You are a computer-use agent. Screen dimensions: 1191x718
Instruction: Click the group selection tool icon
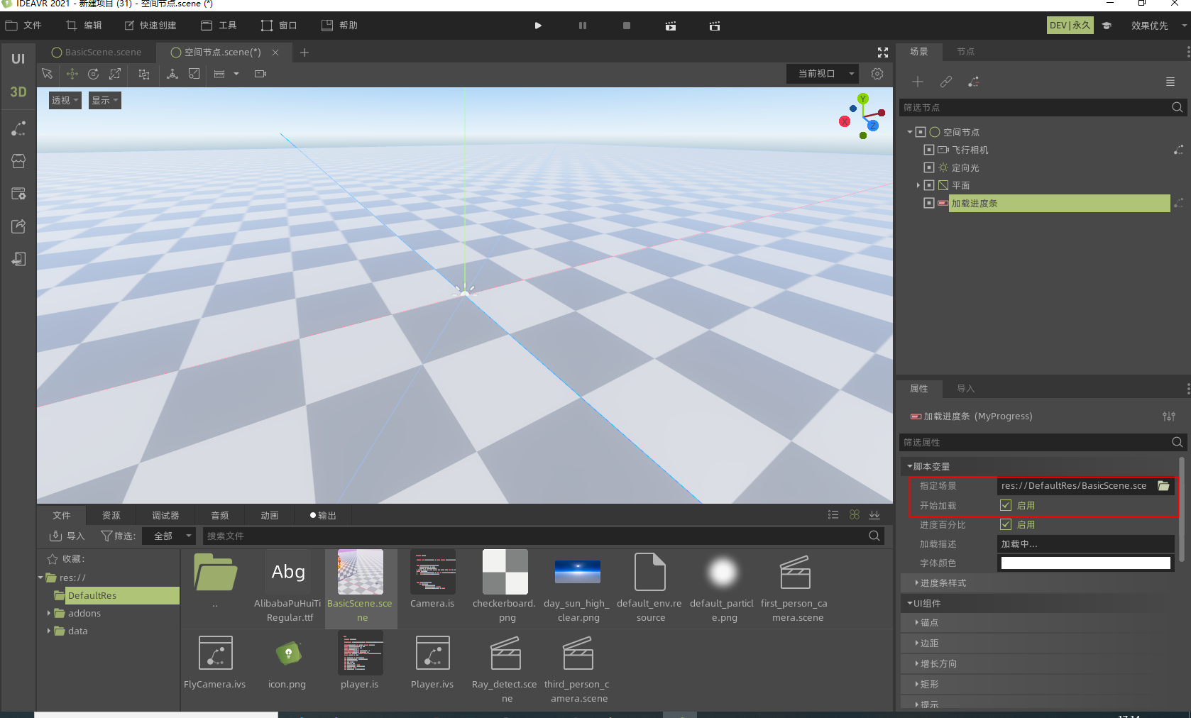pyautogui.click(x=144, y=74)
